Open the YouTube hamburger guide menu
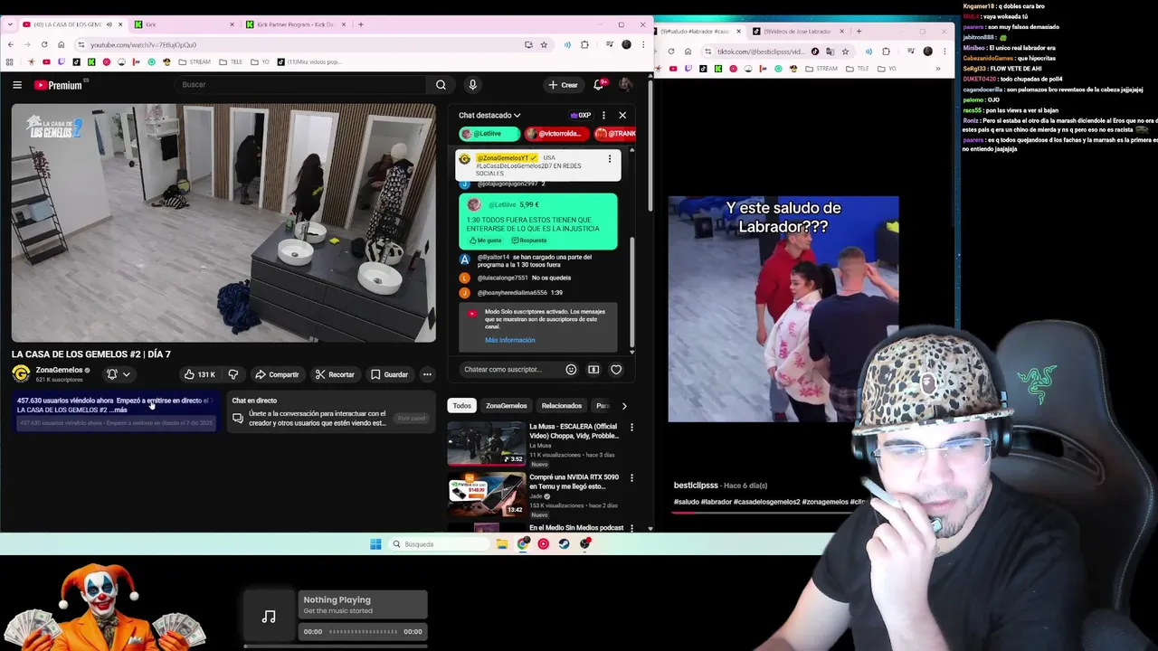 (x=17, y=85)
